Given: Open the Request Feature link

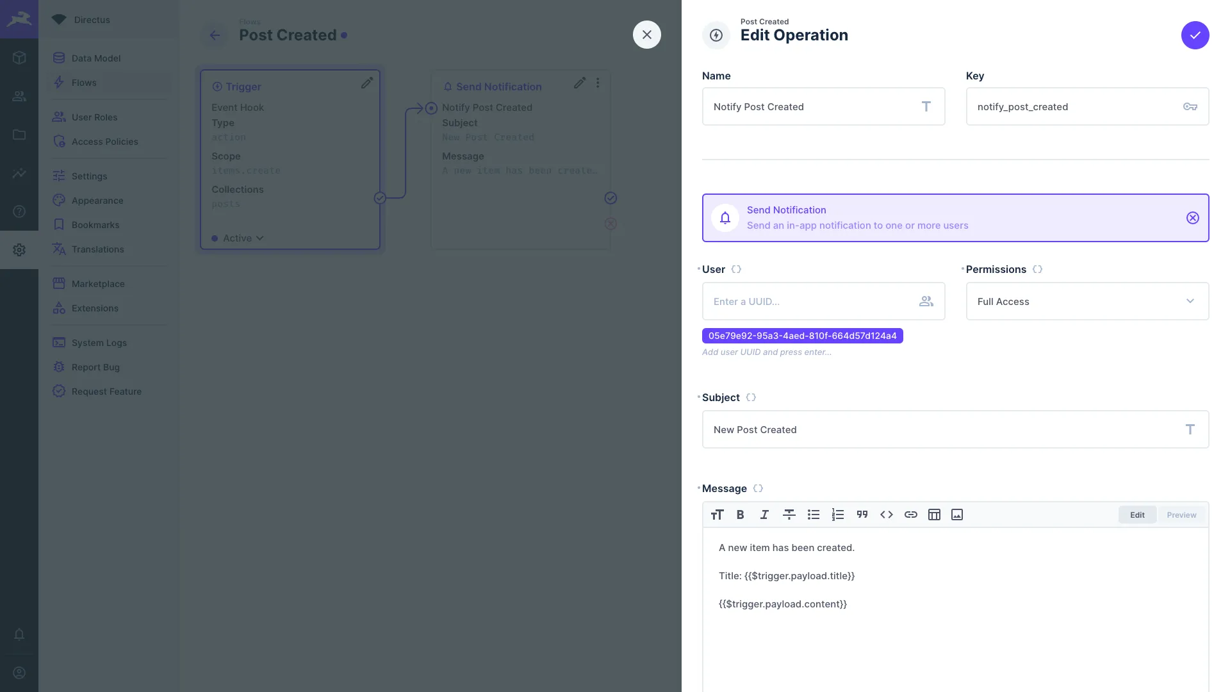Looking at the screenshot, I should (x=110, y=391).
